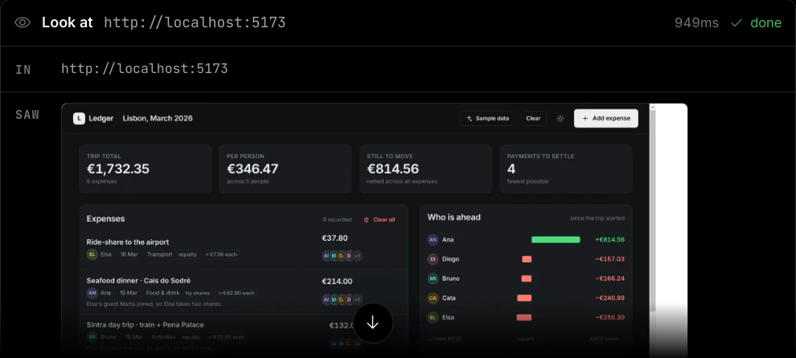Click the −€166.24 balance value

point(609,279)
